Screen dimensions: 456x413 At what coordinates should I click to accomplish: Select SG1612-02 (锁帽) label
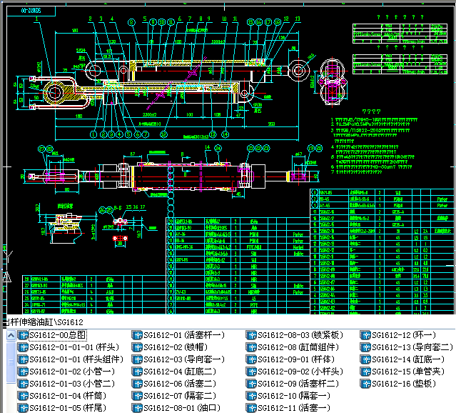(x=176, y=347)
